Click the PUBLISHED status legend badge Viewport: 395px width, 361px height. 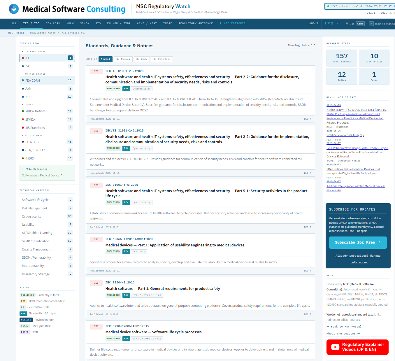pyautogui.click(x=27, y=295)
